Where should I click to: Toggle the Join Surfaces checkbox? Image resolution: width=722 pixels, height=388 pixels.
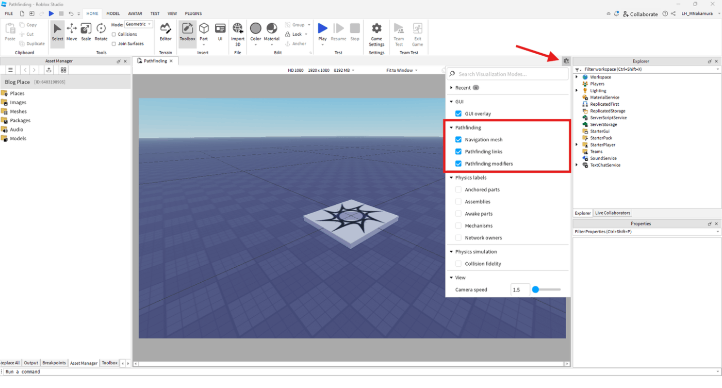tap(114, 44)
